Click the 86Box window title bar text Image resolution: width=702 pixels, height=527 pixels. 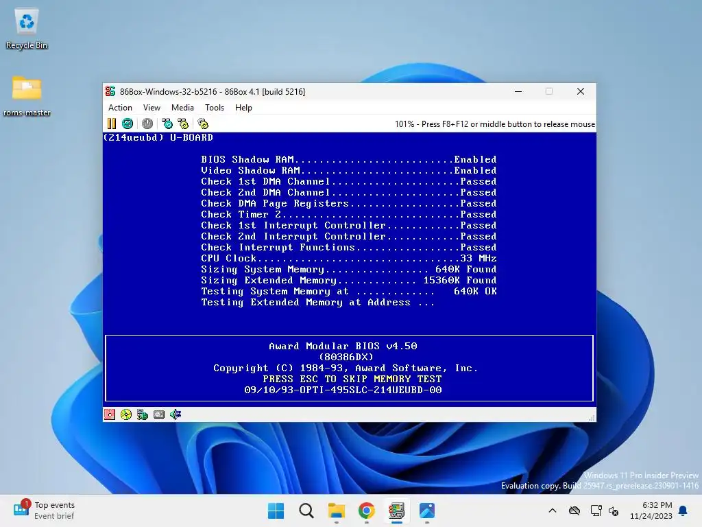(x=213, y=91)
